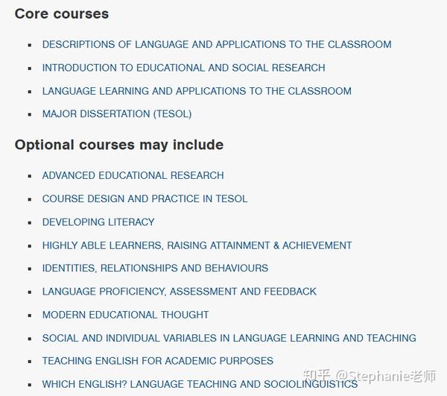This screenshot has height=396, width=447.
Task: Open Descriptions of Language and Applications course
Action: click(217, 45)
